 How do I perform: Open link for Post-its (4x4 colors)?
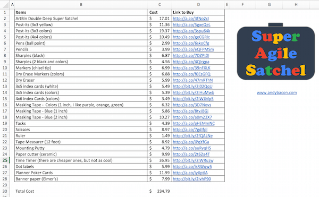point(191,37)
